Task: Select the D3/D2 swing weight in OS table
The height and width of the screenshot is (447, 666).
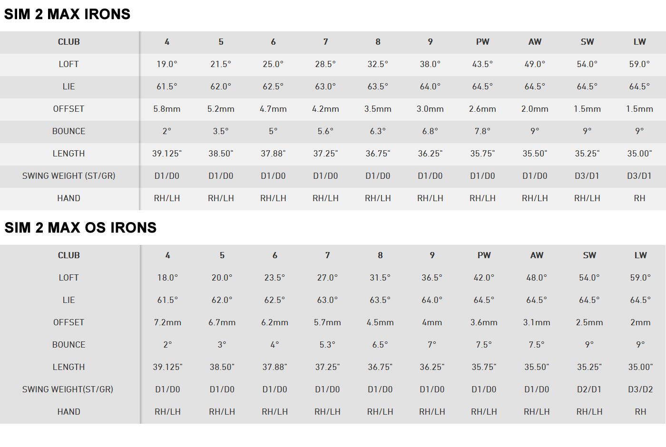Action: point(640,389)
